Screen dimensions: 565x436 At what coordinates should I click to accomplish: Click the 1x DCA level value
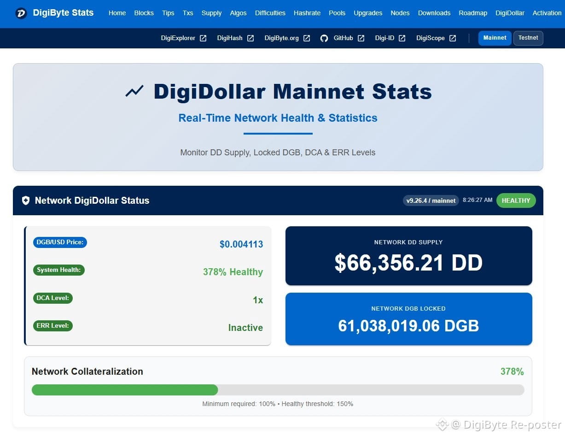pyautogui.click(x=258, y=300)
